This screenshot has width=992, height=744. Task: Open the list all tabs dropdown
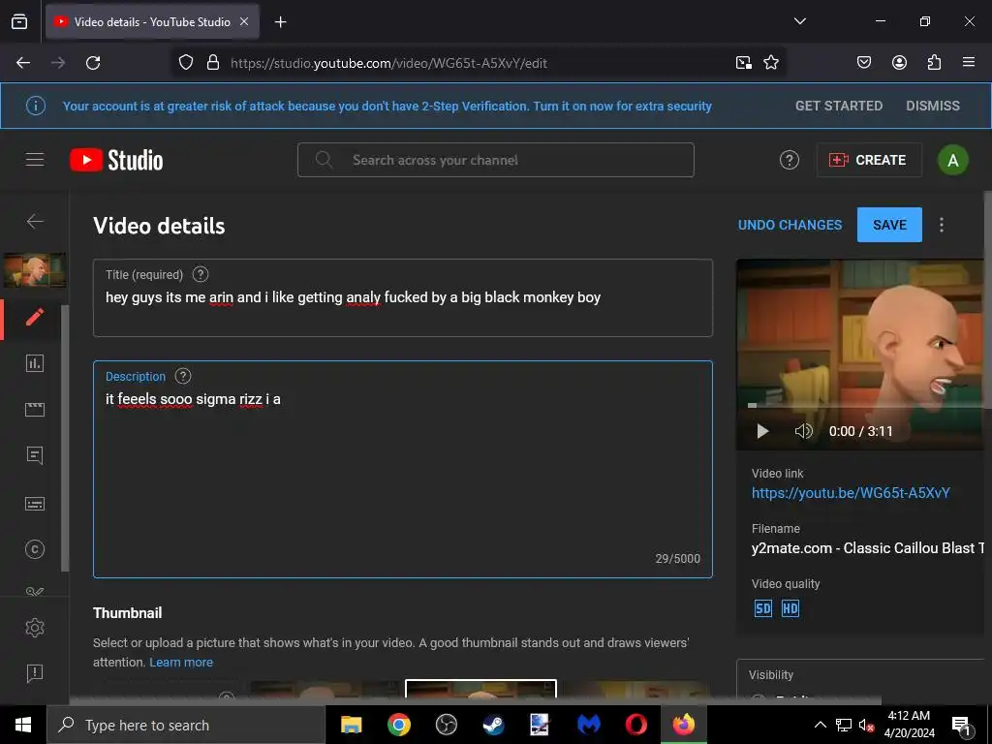tap(800, 21)
